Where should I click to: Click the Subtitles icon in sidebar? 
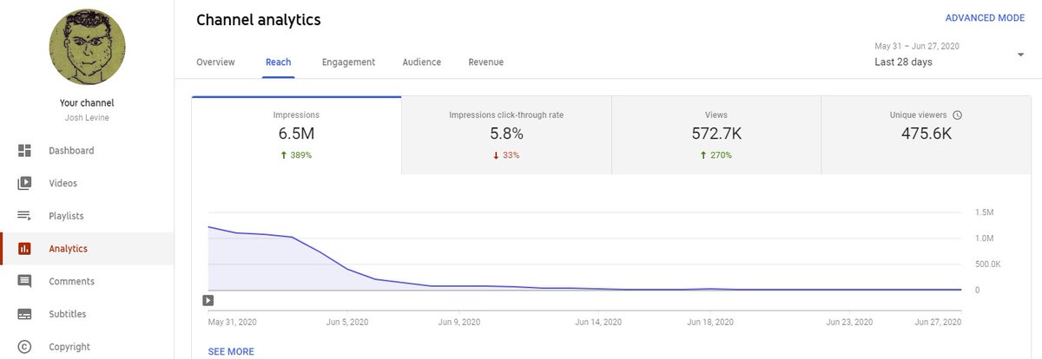[x=24, y=314]
